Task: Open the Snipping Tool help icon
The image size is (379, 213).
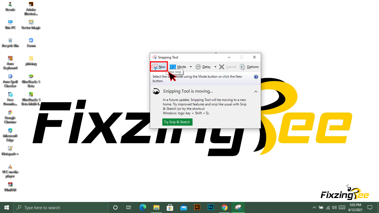Action: [x=256, y=77]
